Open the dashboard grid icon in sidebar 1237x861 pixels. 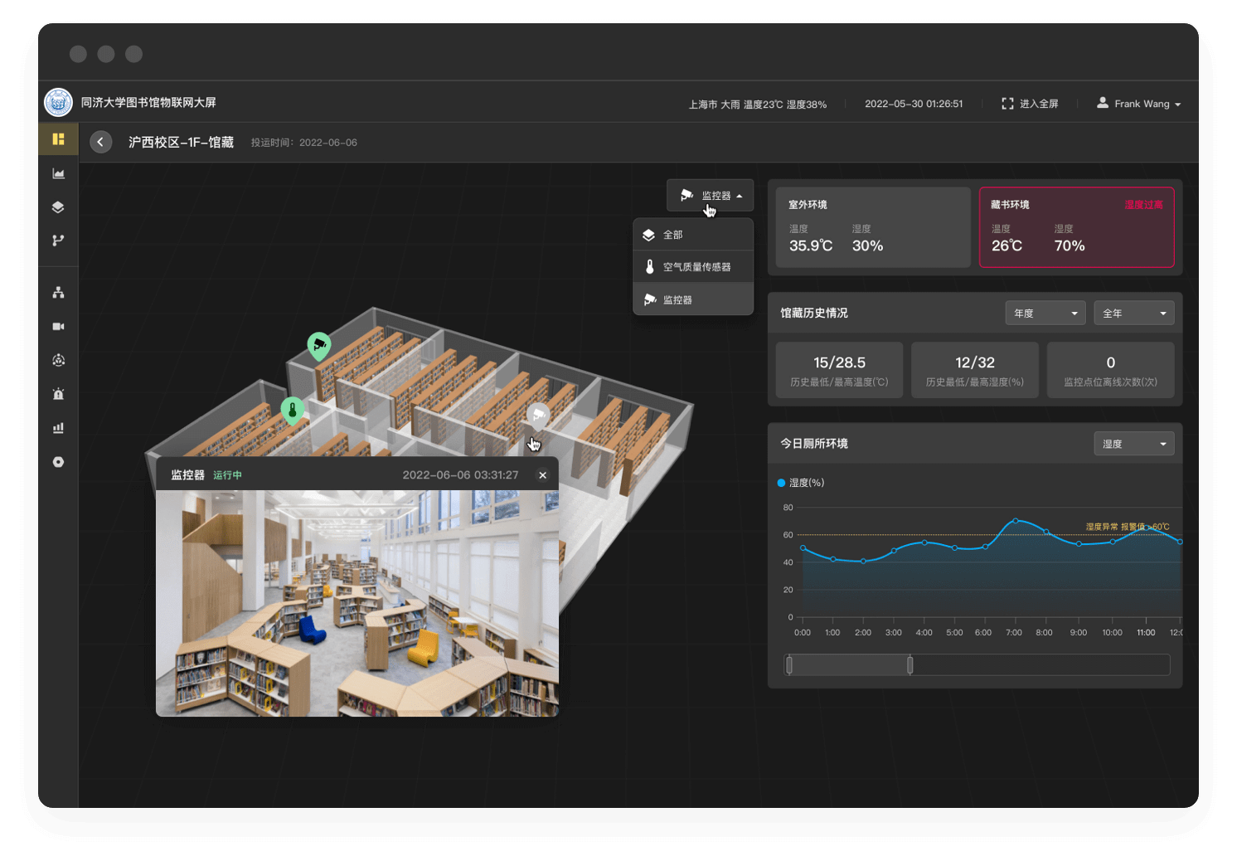click(x=58, y=139)
